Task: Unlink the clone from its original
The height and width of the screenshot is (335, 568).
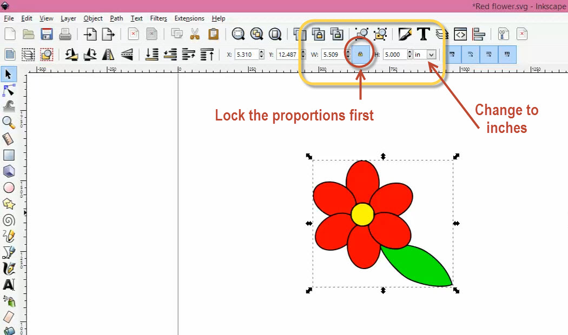Action: click(x=336, y=34)
